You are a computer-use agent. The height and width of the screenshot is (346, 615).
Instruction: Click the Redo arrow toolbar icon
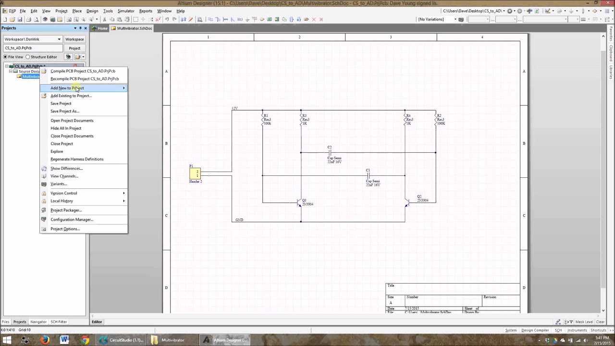pos(174,19)
